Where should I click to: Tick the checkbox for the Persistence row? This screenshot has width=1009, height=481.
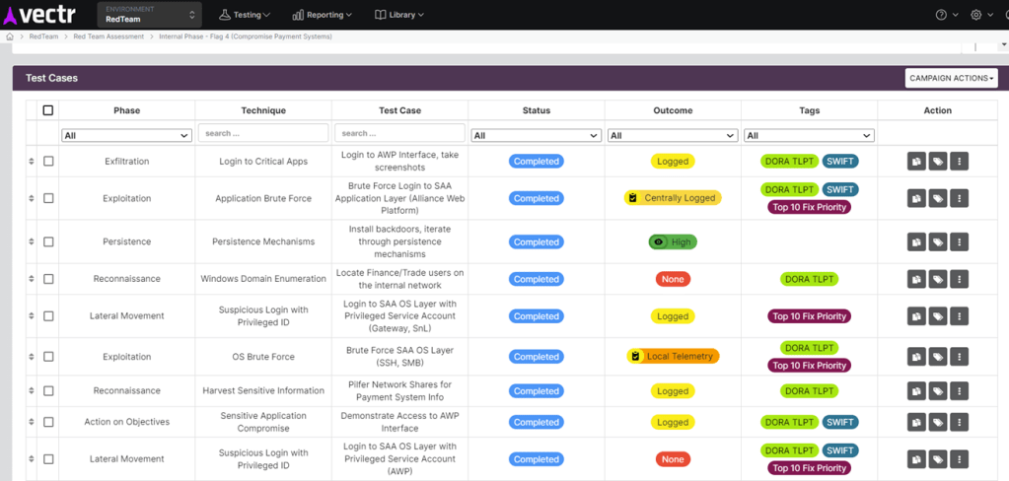(x=48, y=242)
